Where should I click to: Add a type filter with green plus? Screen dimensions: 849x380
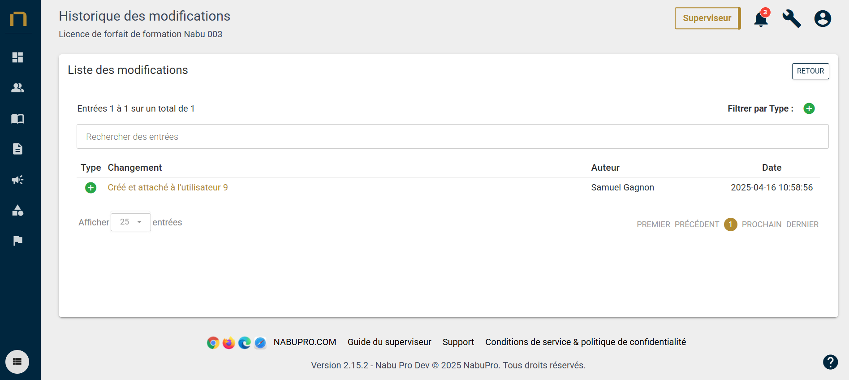pyautogui.click(x=809, y=108)
